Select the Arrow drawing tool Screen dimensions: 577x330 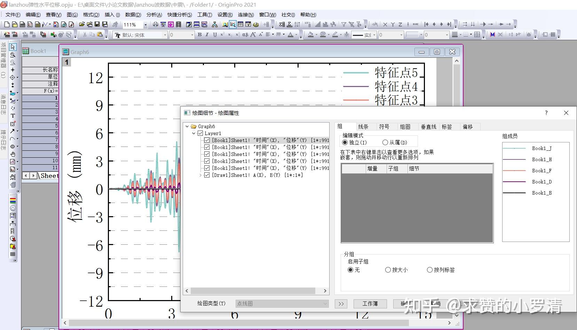(x=13, y=131)
